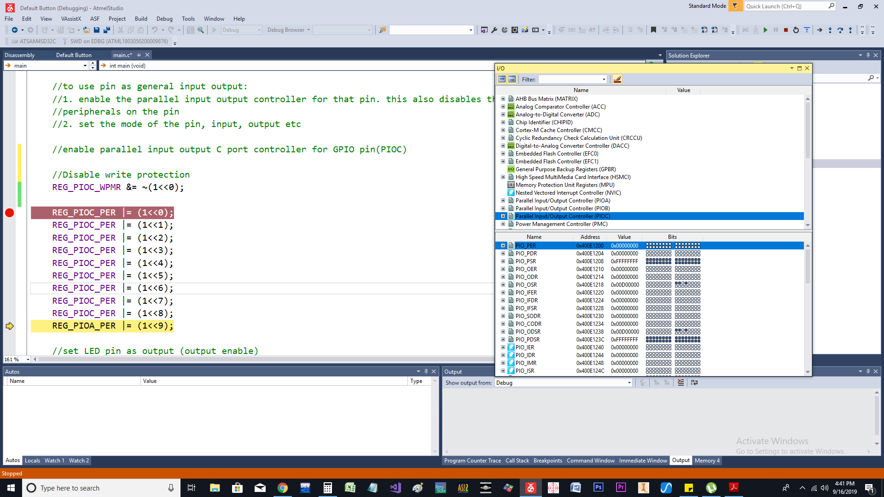The image size is (884, 497).
Task: Click the I/O filter clear eraser icon
Action: pyautogui.click(x=617, y=80)
